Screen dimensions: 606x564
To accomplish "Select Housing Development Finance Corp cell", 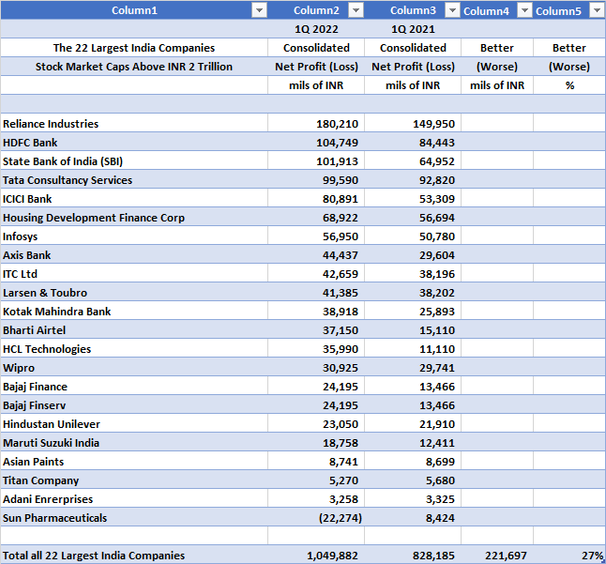I will [134, 218].
